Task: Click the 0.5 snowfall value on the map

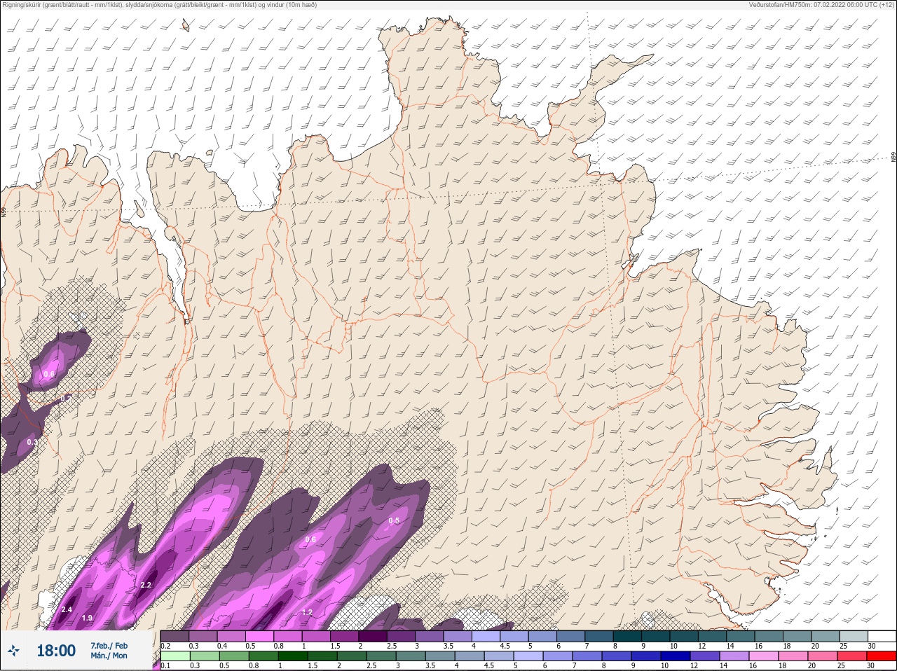Action: point(394,520)
